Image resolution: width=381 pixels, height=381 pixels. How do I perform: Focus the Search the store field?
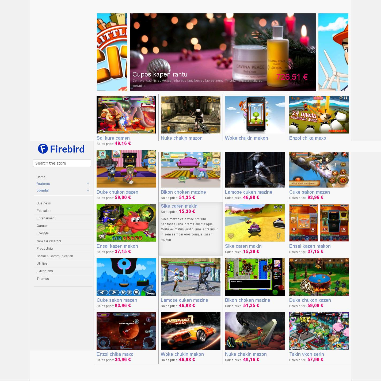62,163
